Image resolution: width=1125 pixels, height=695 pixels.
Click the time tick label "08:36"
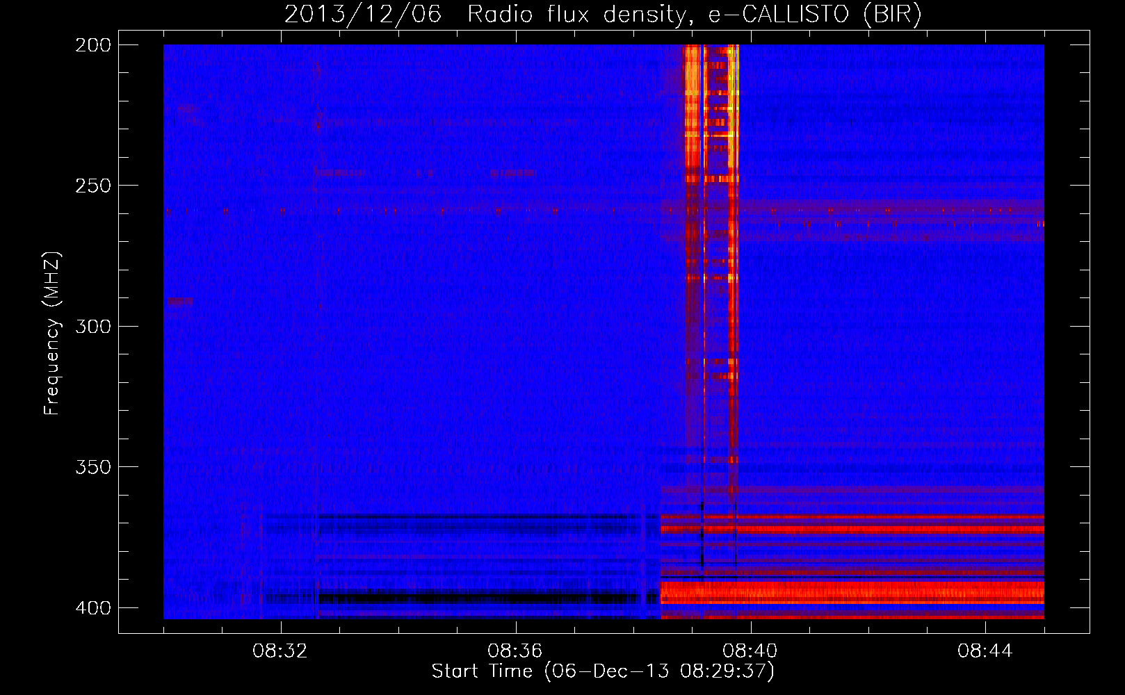515,651
